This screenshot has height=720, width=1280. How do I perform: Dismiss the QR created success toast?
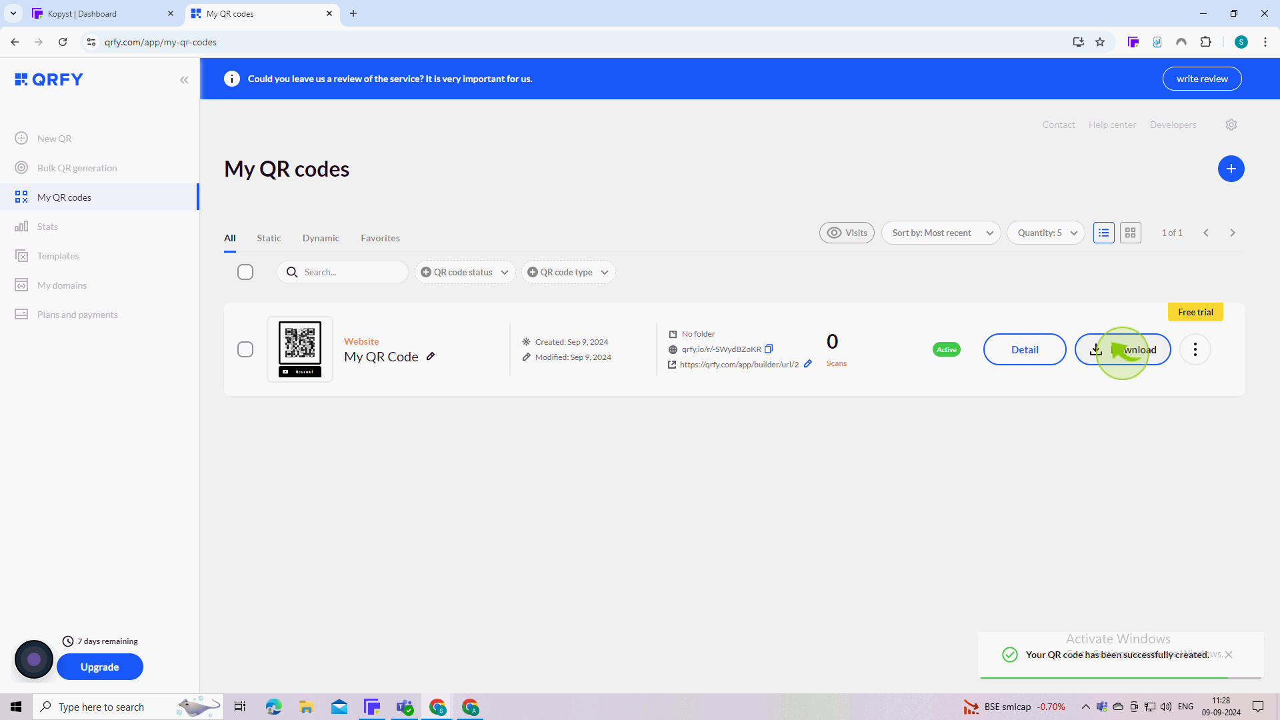pos(1229,655)
